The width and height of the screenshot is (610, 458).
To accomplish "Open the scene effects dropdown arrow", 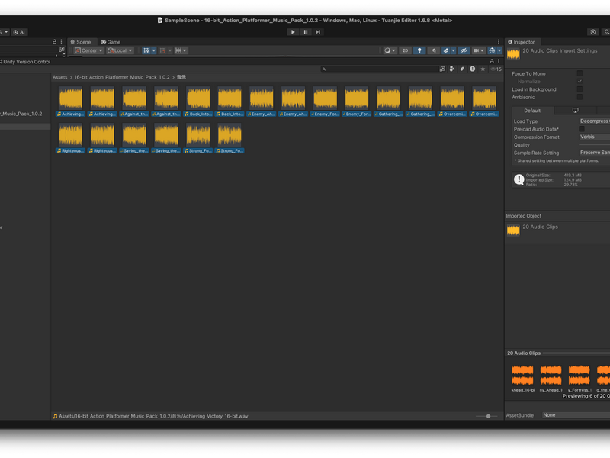I will pos(453,50).
